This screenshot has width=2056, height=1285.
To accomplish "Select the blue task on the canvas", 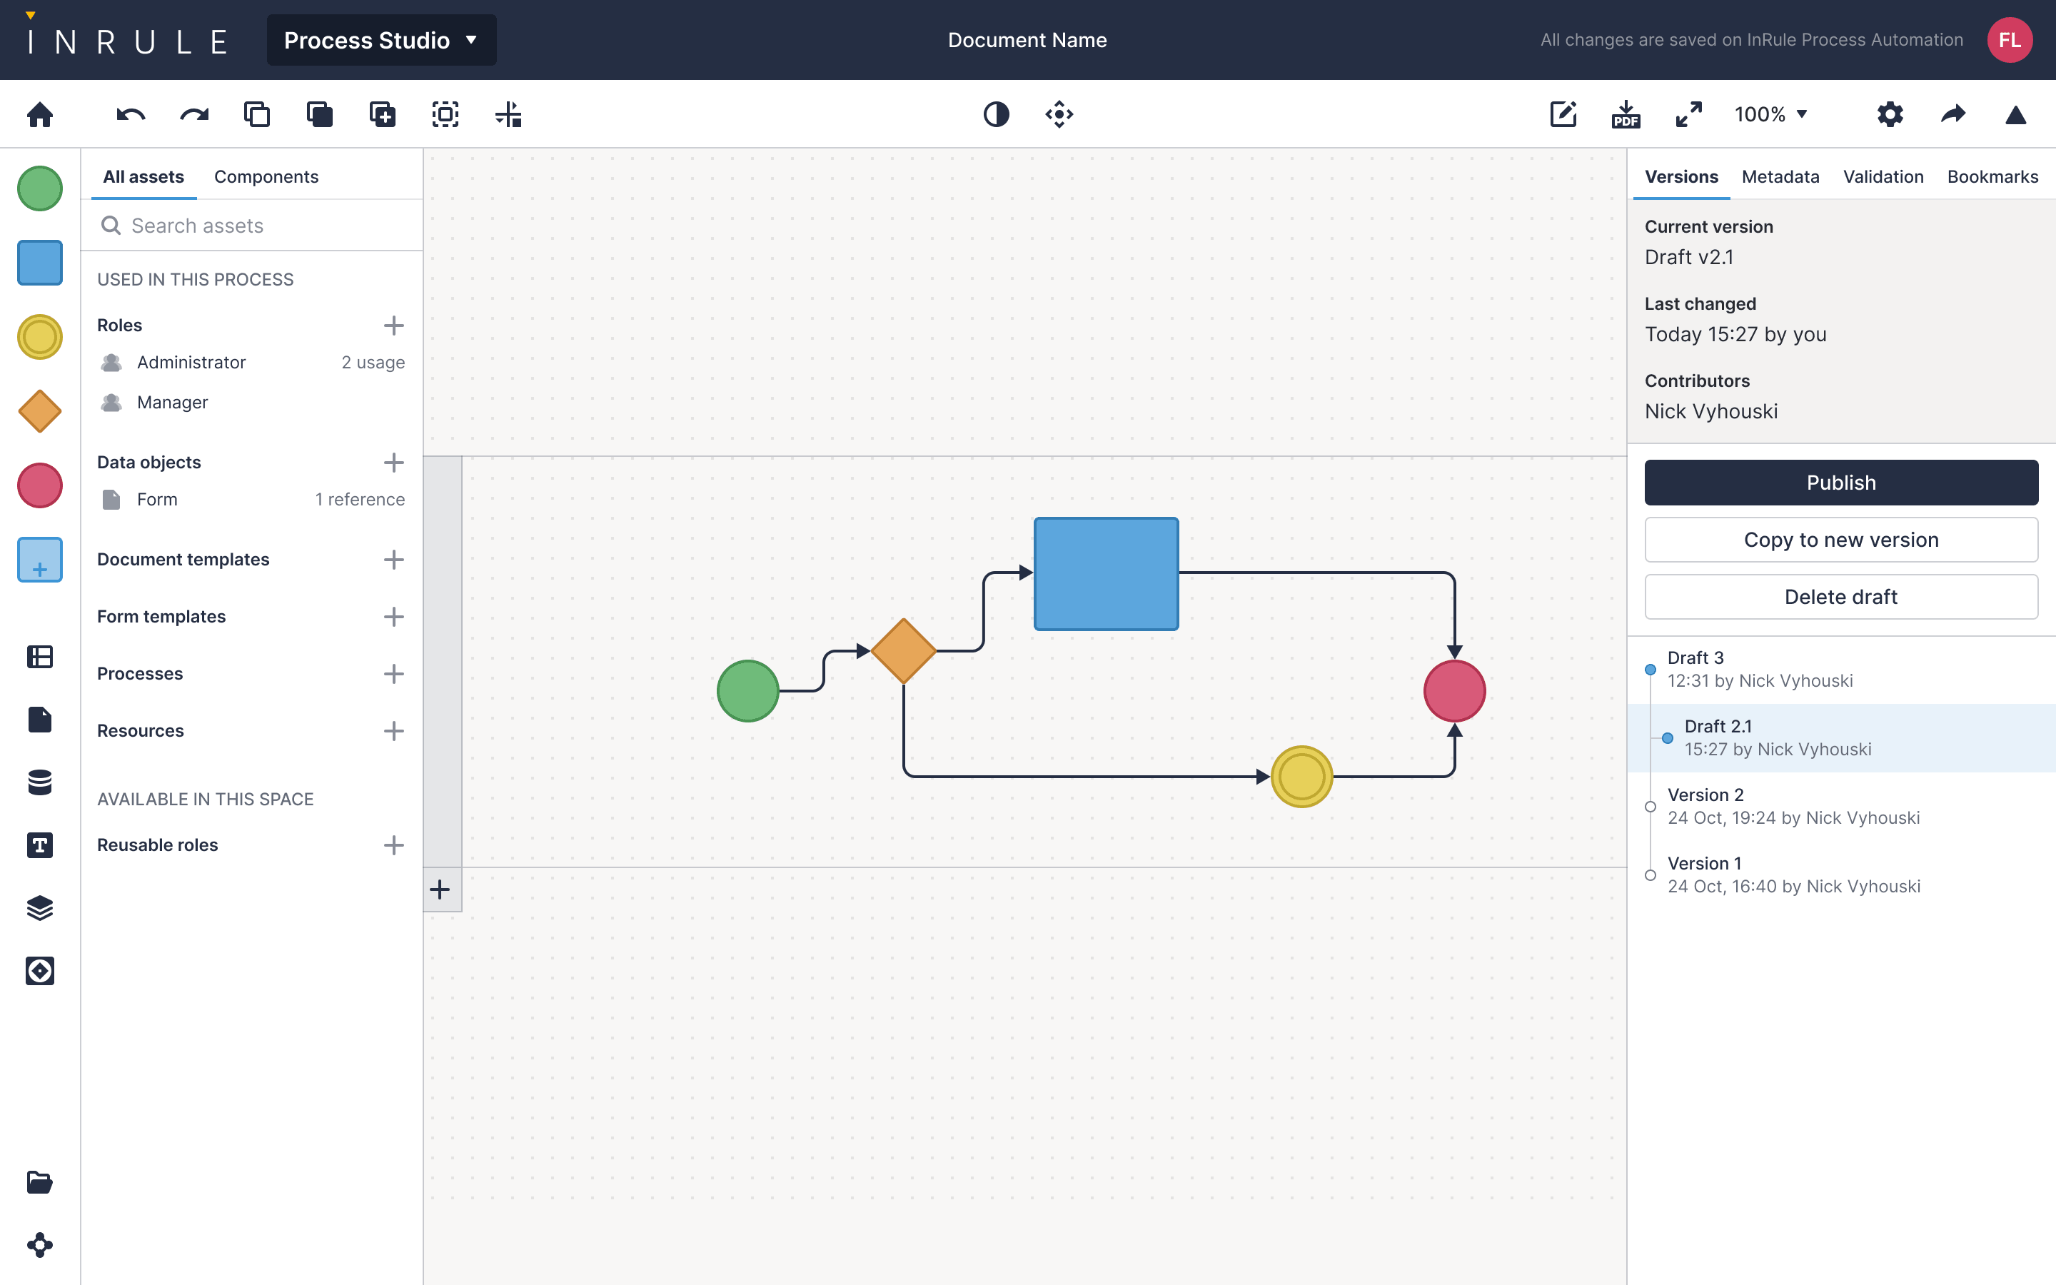I will pyautogui.click(x=1105, y=574).
